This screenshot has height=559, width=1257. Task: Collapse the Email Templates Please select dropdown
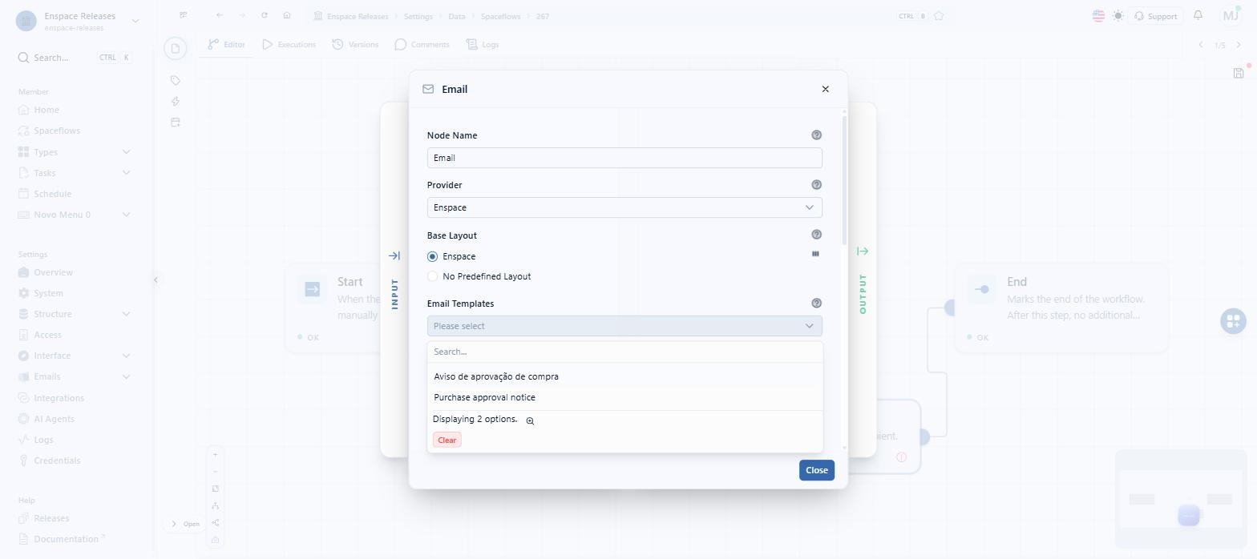coord(624,326)
